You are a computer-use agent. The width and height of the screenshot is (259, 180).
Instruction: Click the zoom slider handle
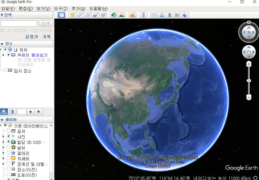[x=249, y=81]
